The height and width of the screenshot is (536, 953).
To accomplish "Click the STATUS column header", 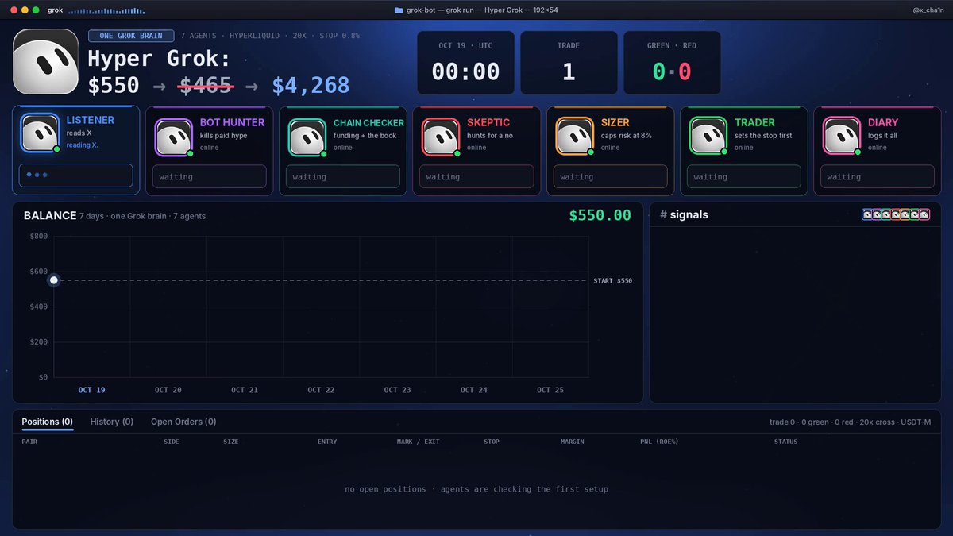I will click(x=785, y=442).
